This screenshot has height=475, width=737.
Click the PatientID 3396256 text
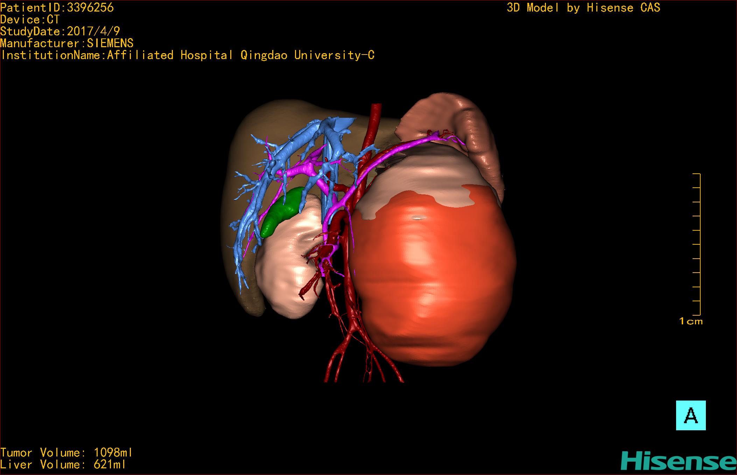click(57, 8)
